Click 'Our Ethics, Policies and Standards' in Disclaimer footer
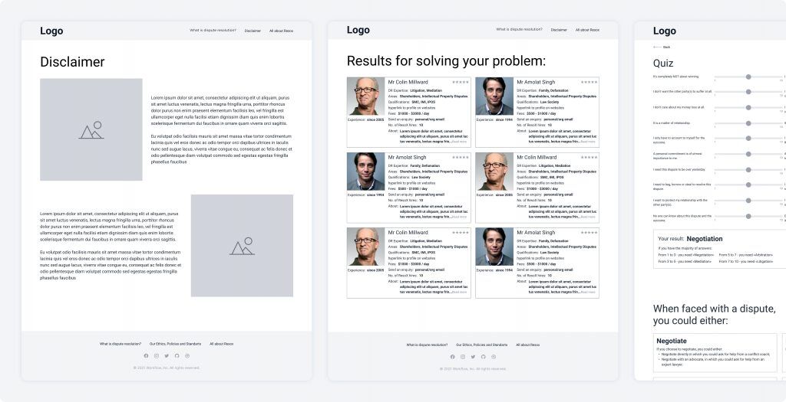This screenshot has width=786, height=402. coord(176,344)
